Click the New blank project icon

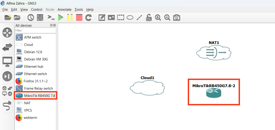8,18
